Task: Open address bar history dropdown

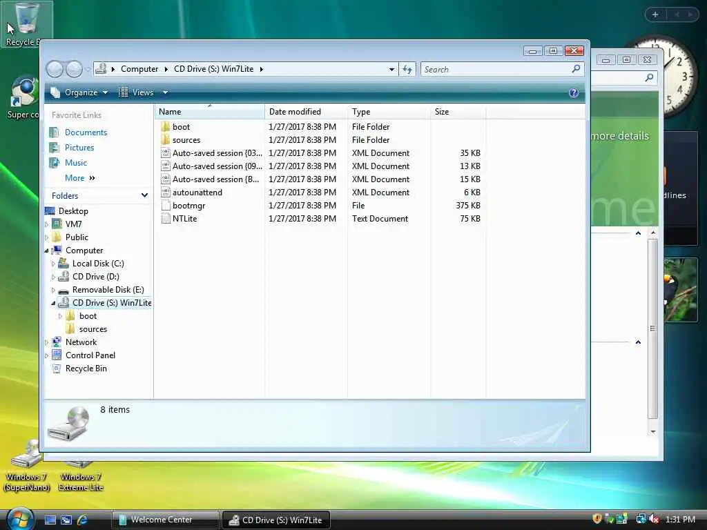Action: click(391, 70)
